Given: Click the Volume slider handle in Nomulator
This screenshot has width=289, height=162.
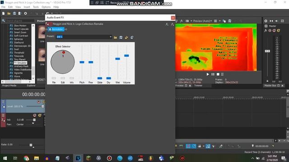Looking at the screenshot, I should click(126, 56).
